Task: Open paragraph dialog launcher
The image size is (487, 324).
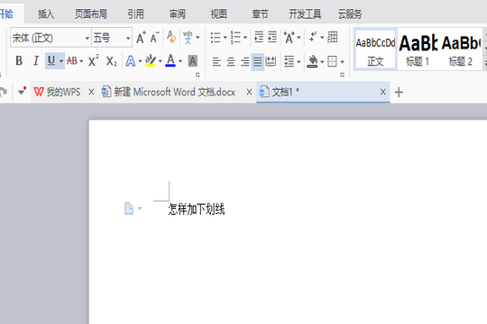Action: pyautogui.click(x=343, y=75)
